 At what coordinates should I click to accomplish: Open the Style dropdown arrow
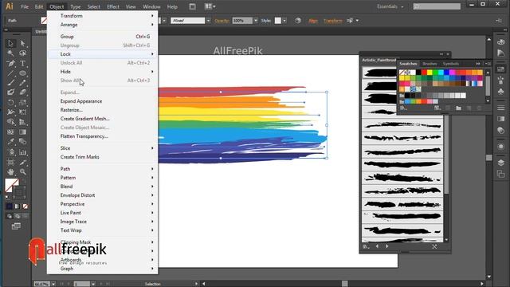click(x=284, y=21)
